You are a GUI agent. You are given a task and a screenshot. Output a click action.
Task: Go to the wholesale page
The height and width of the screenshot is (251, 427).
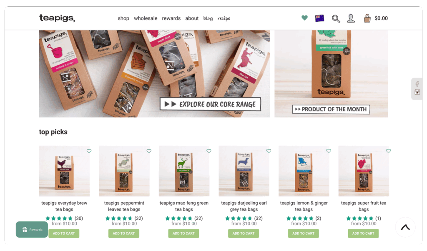146,18
